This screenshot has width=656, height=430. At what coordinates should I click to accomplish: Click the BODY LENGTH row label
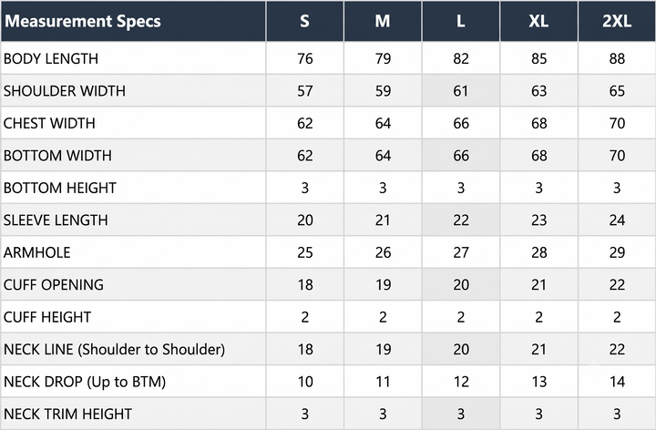[51, 58]
